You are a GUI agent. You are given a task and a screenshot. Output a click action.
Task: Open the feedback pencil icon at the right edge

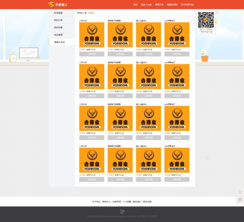(x=240, y=192)
